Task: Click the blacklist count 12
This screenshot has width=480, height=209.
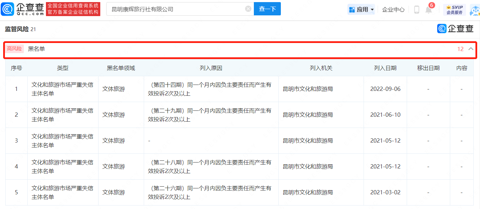Action: [x=460, y=49]
